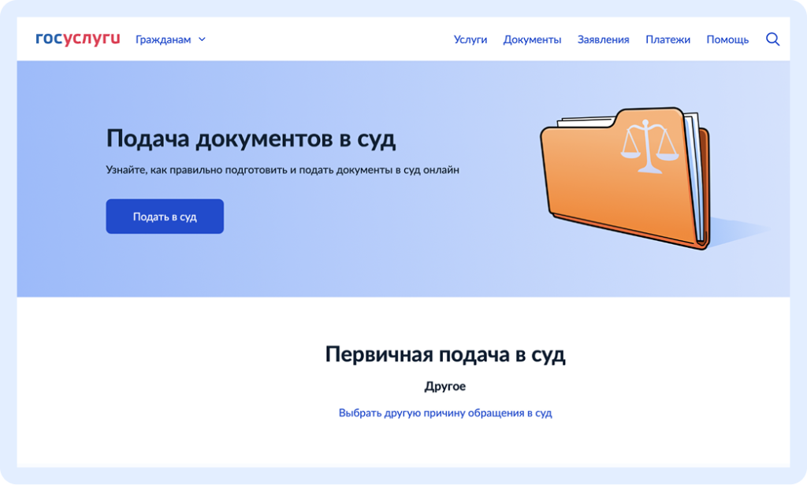The height and width of the screenshot is (485, 807).
Task: Open the Услуги menu item
Action: coord(470,39)
